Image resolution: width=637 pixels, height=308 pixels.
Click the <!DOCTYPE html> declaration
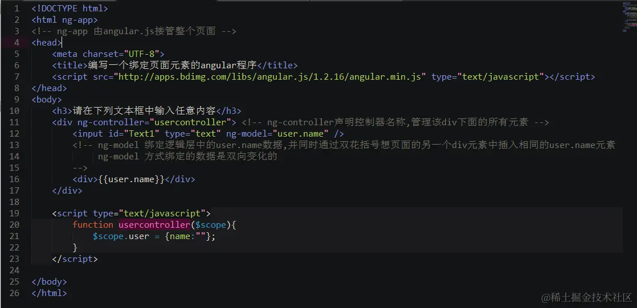[x=70, y=8]
